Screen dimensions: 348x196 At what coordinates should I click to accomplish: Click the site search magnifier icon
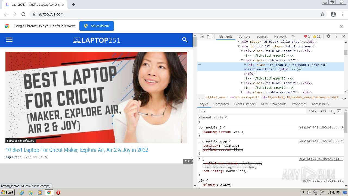185,40
